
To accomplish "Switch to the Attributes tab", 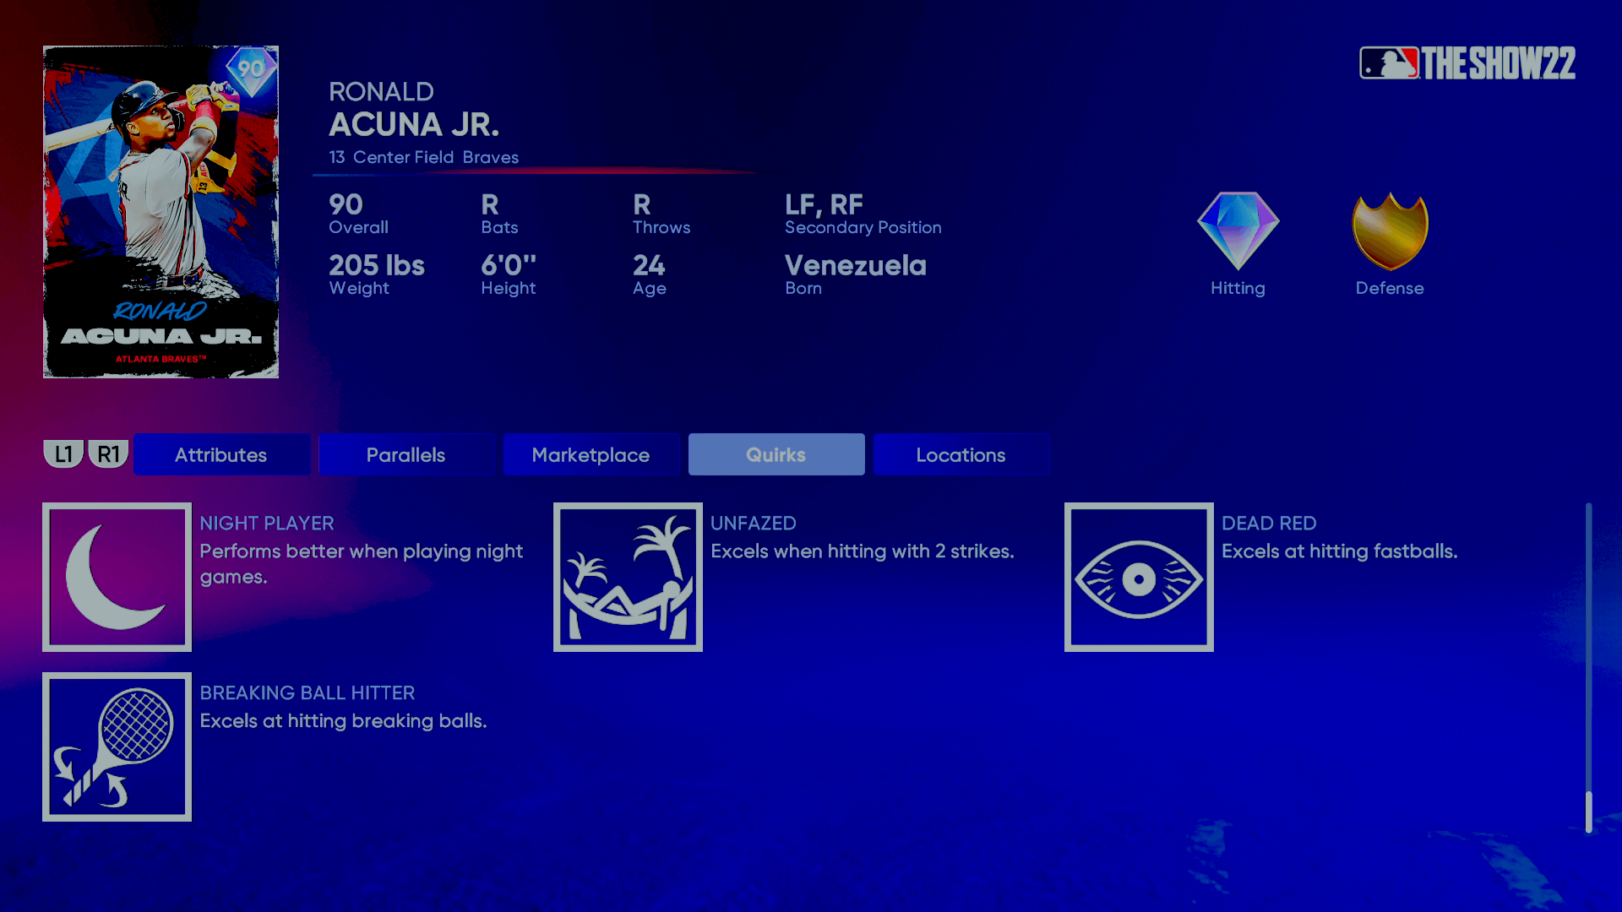I will 220,454.
